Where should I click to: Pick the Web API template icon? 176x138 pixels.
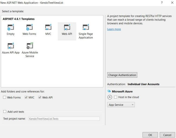click(67, 27)
